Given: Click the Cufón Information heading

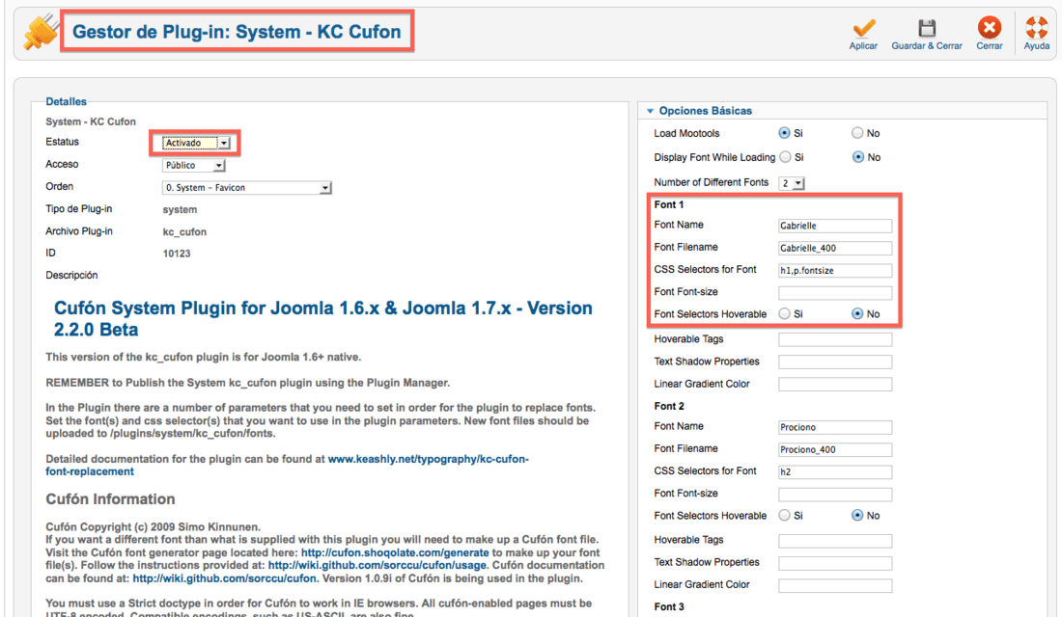Looking at the screenshot, I should click(110, 499).
